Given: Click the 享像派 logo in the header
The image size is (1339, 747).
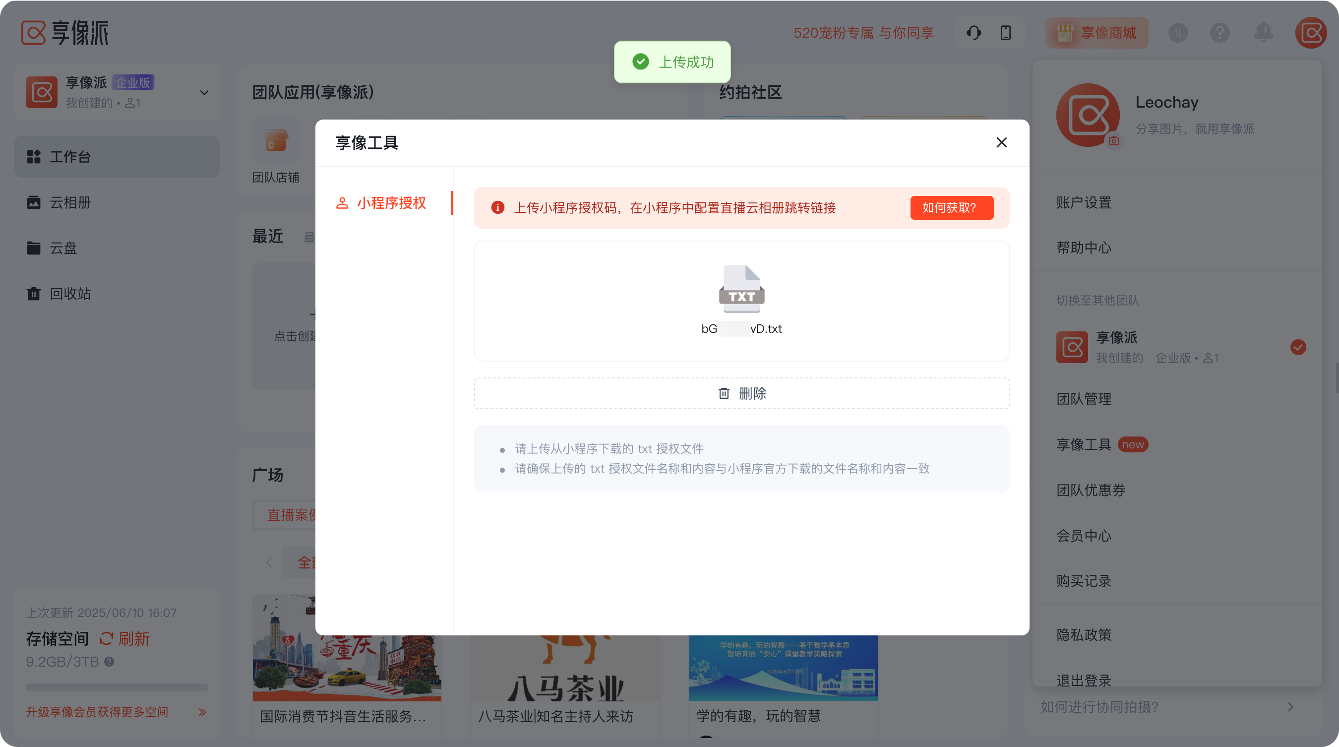Looking at the screenshot, I should click(65, 33).
